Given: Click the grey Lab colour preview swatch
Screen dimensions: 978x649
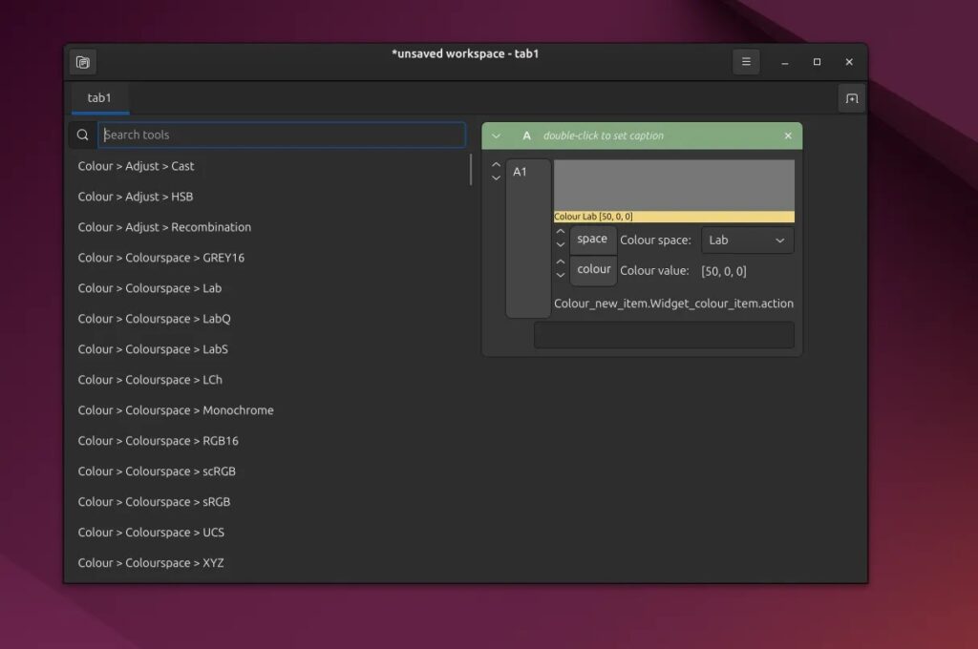Looking at the screenshot, I should click(x=672, y=183).
